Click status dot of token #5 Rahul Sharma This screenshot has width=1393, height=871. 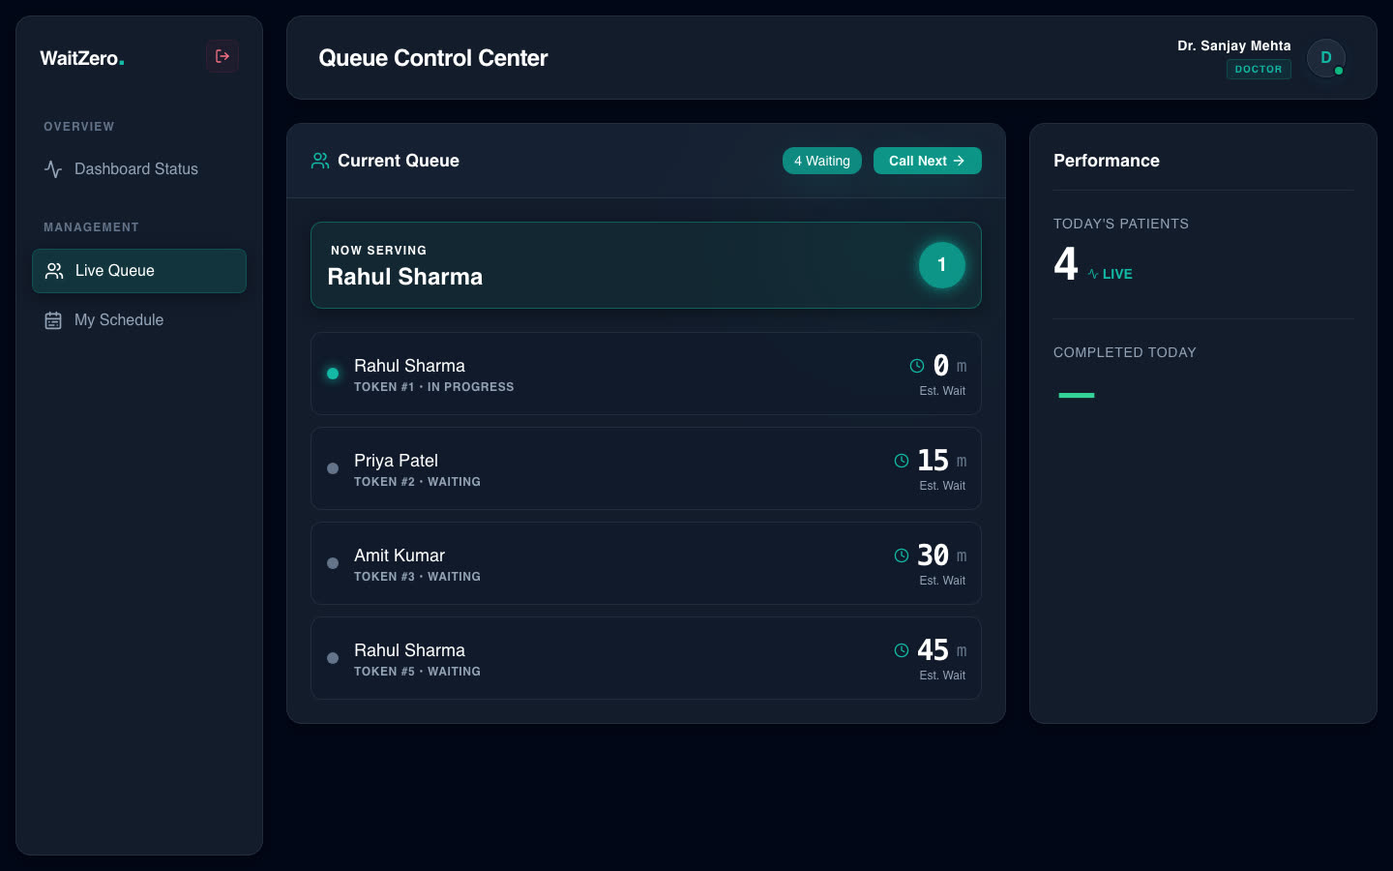(x=333, y=658)
